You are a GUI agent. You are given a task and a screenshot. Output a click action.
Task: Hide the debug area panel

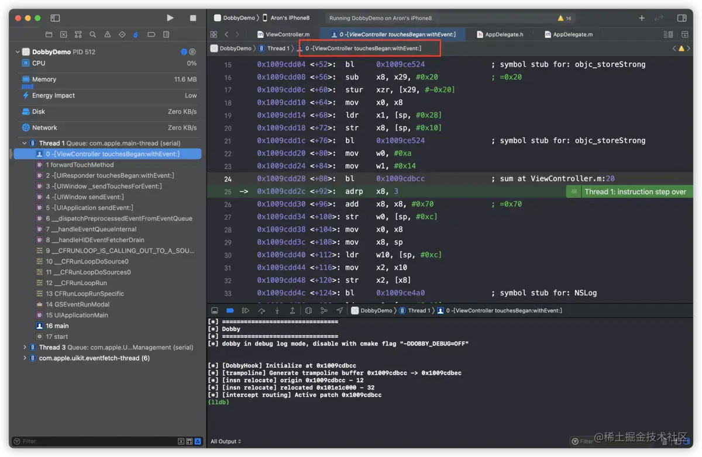tap(215, 310)
